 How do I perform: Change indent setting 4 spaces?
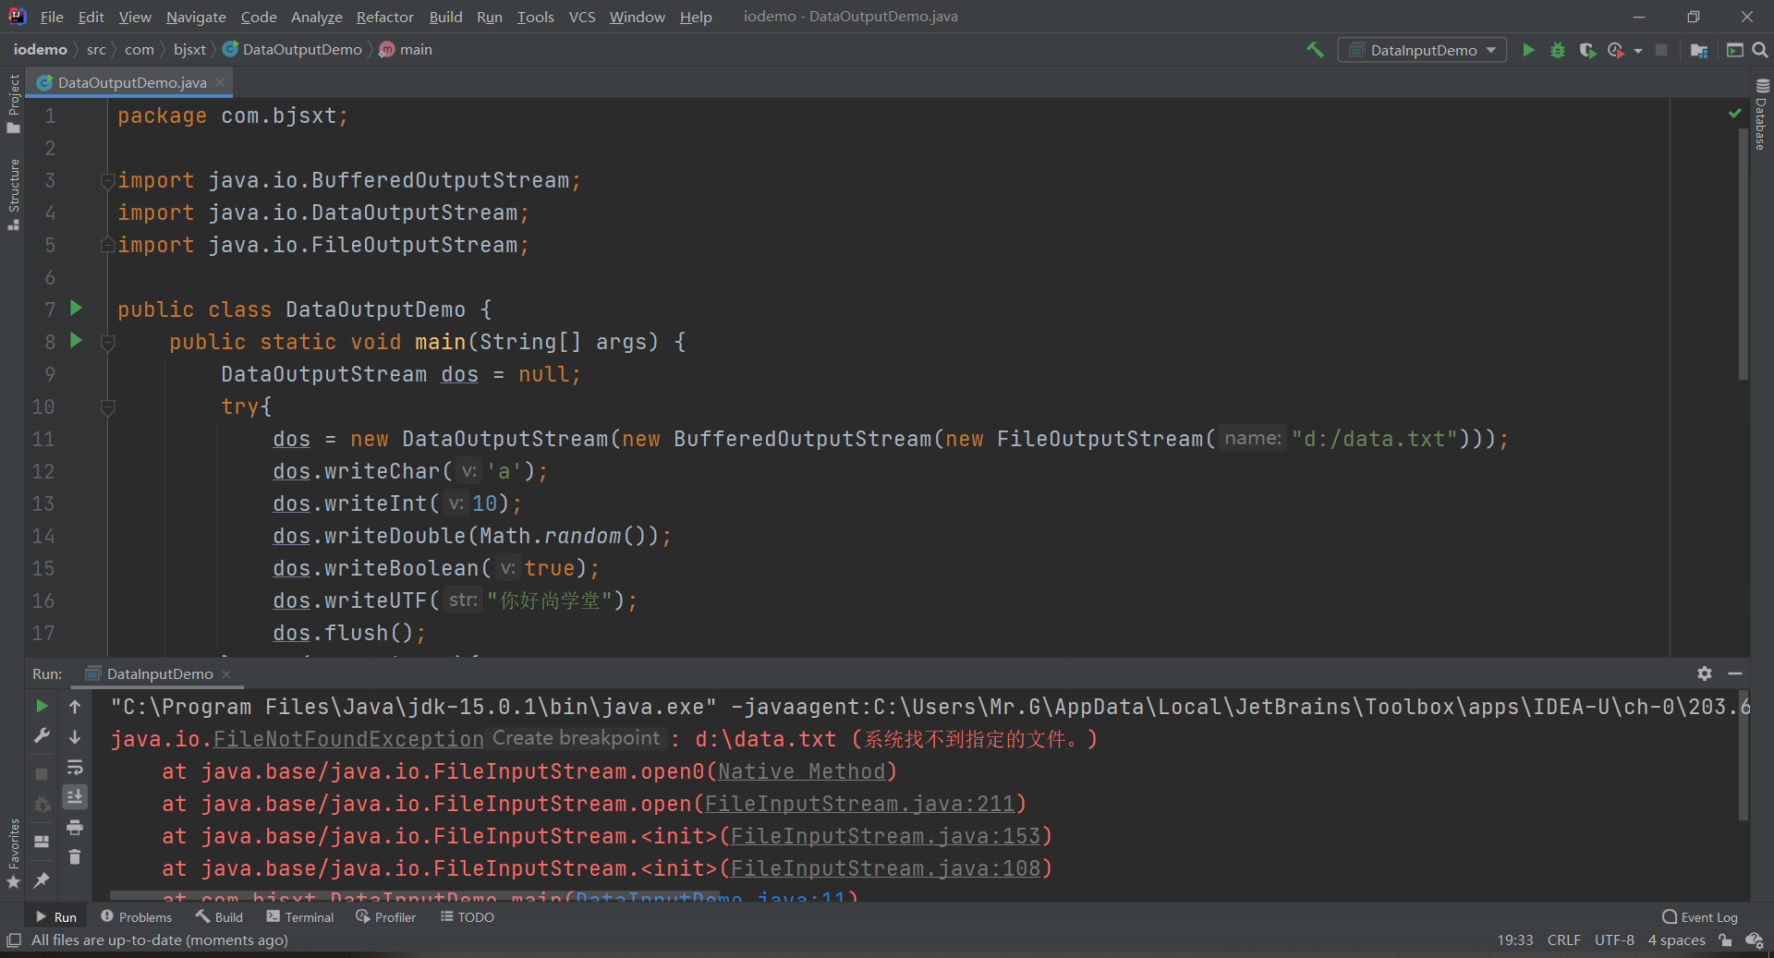pyautogui.click(x=1676, y=940)
